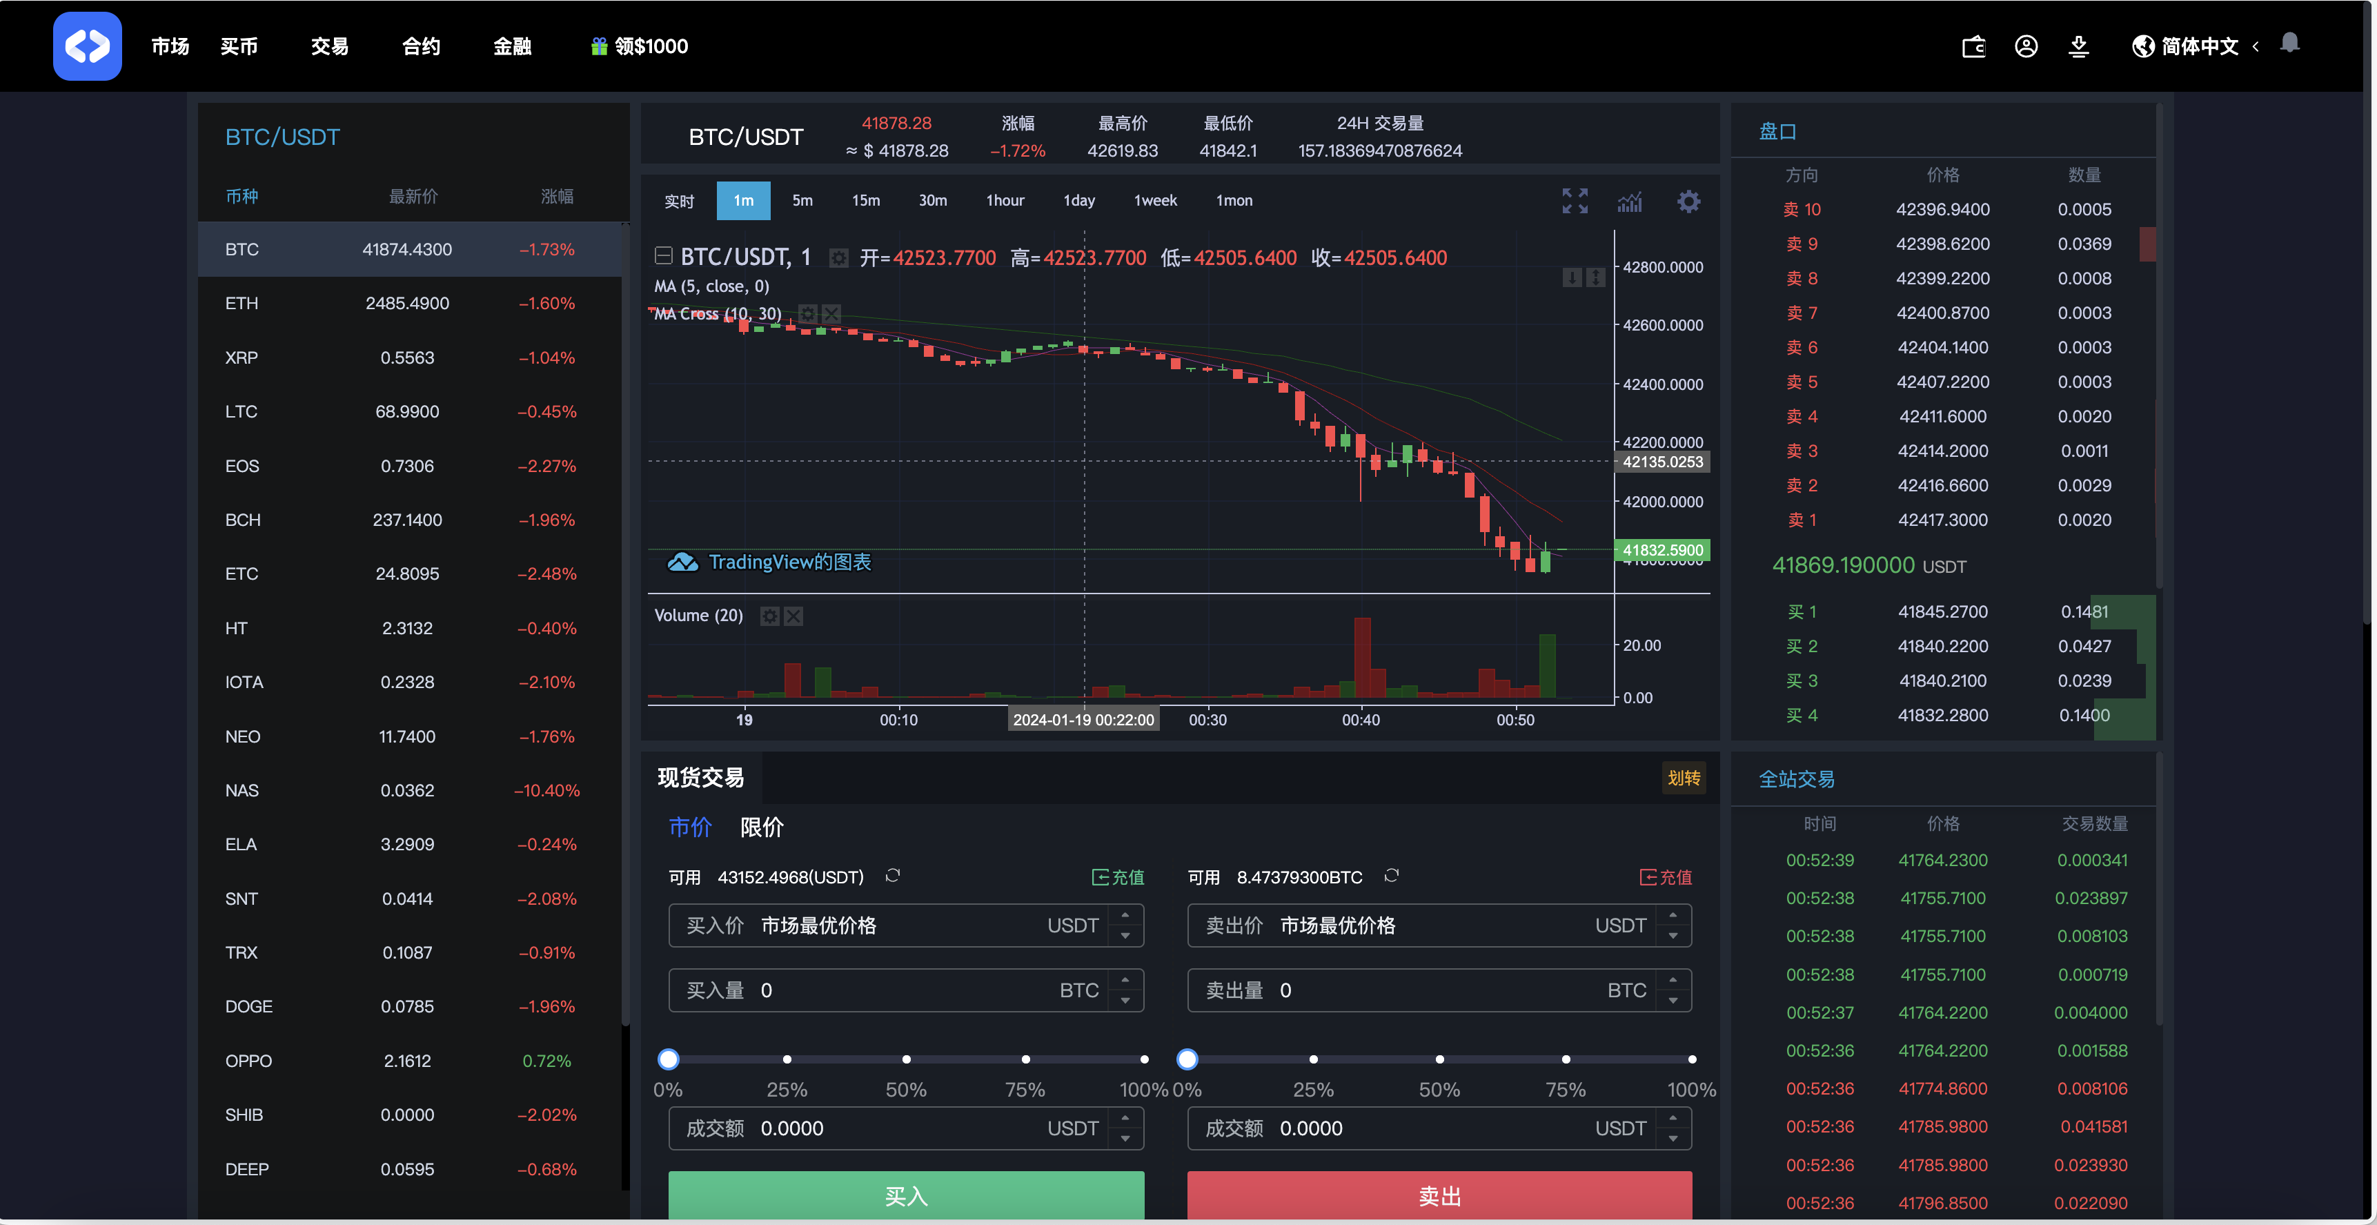Image resolution: width=2377 pixels, height=1225 pixels.
Task: Hide the MA Cross indicator checkbox
Action: [x=831, y=314]
